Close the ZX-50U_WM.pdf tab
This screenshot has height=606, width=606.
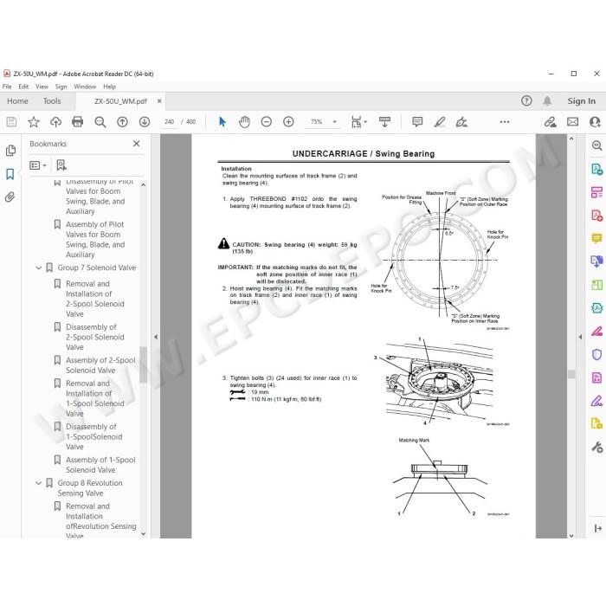click(159, 101)
